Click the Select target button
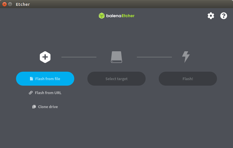 (x=116, y=79)
